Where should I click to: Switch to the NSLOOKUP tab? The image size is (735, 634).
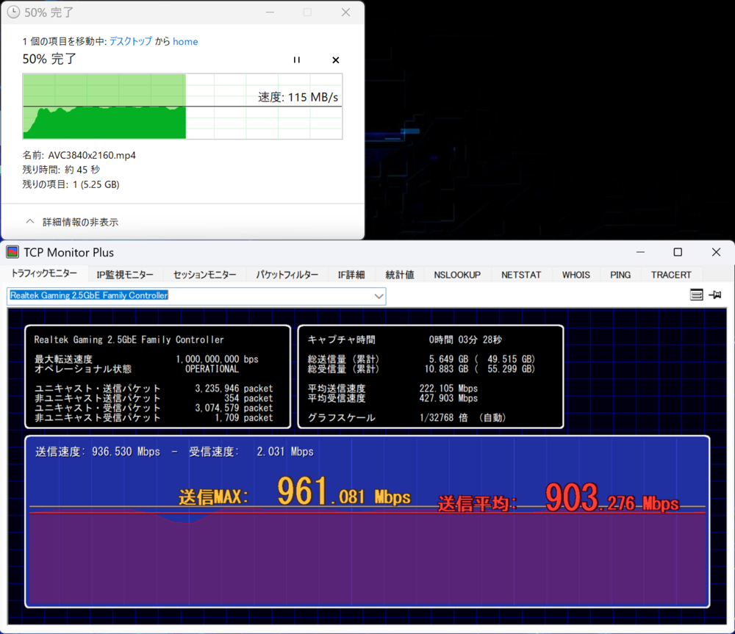(457, 275)
